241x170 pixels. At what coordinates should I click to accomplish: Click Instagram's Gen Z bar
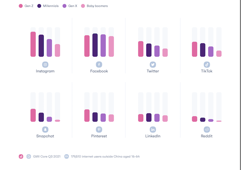click(x=33, y=44)
